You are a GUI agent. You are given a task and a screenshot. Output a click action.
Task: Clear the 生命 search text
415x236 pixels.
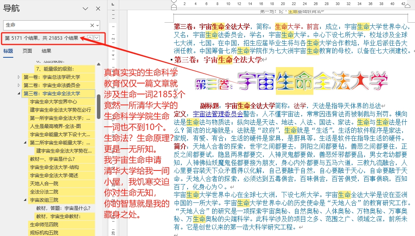click(x=92, y=25)
